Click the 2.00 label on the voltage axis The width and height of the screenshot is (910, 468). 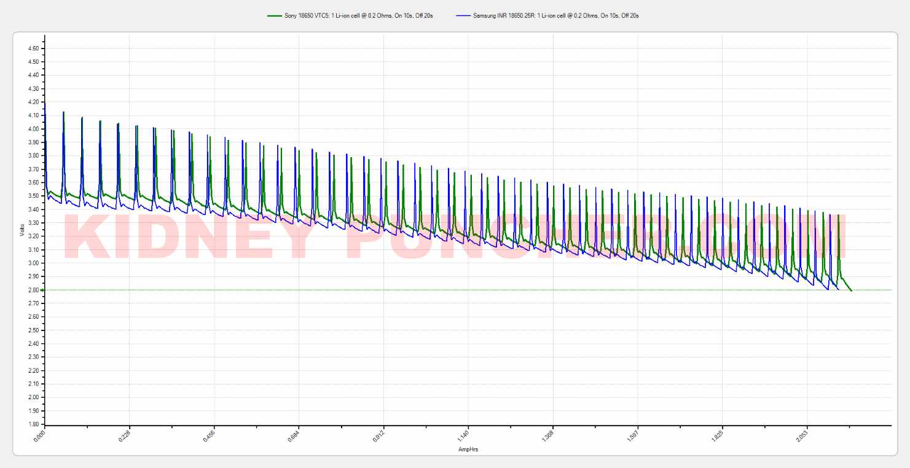[34, 397]
